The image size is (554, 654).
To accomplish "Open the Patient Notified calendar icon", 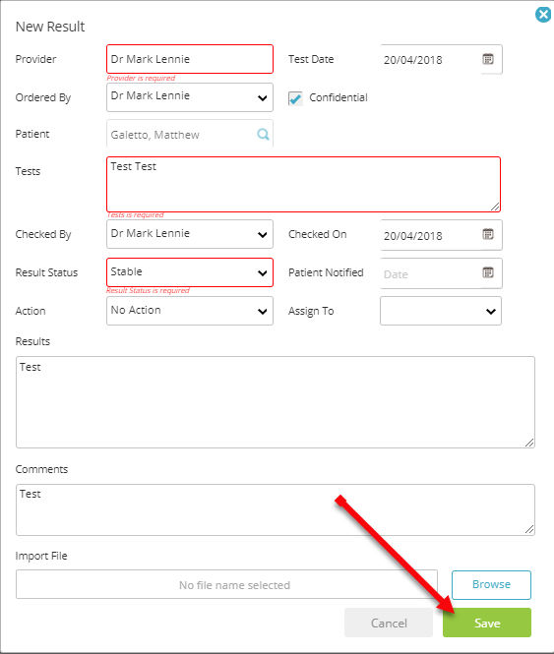I will 488,272.
